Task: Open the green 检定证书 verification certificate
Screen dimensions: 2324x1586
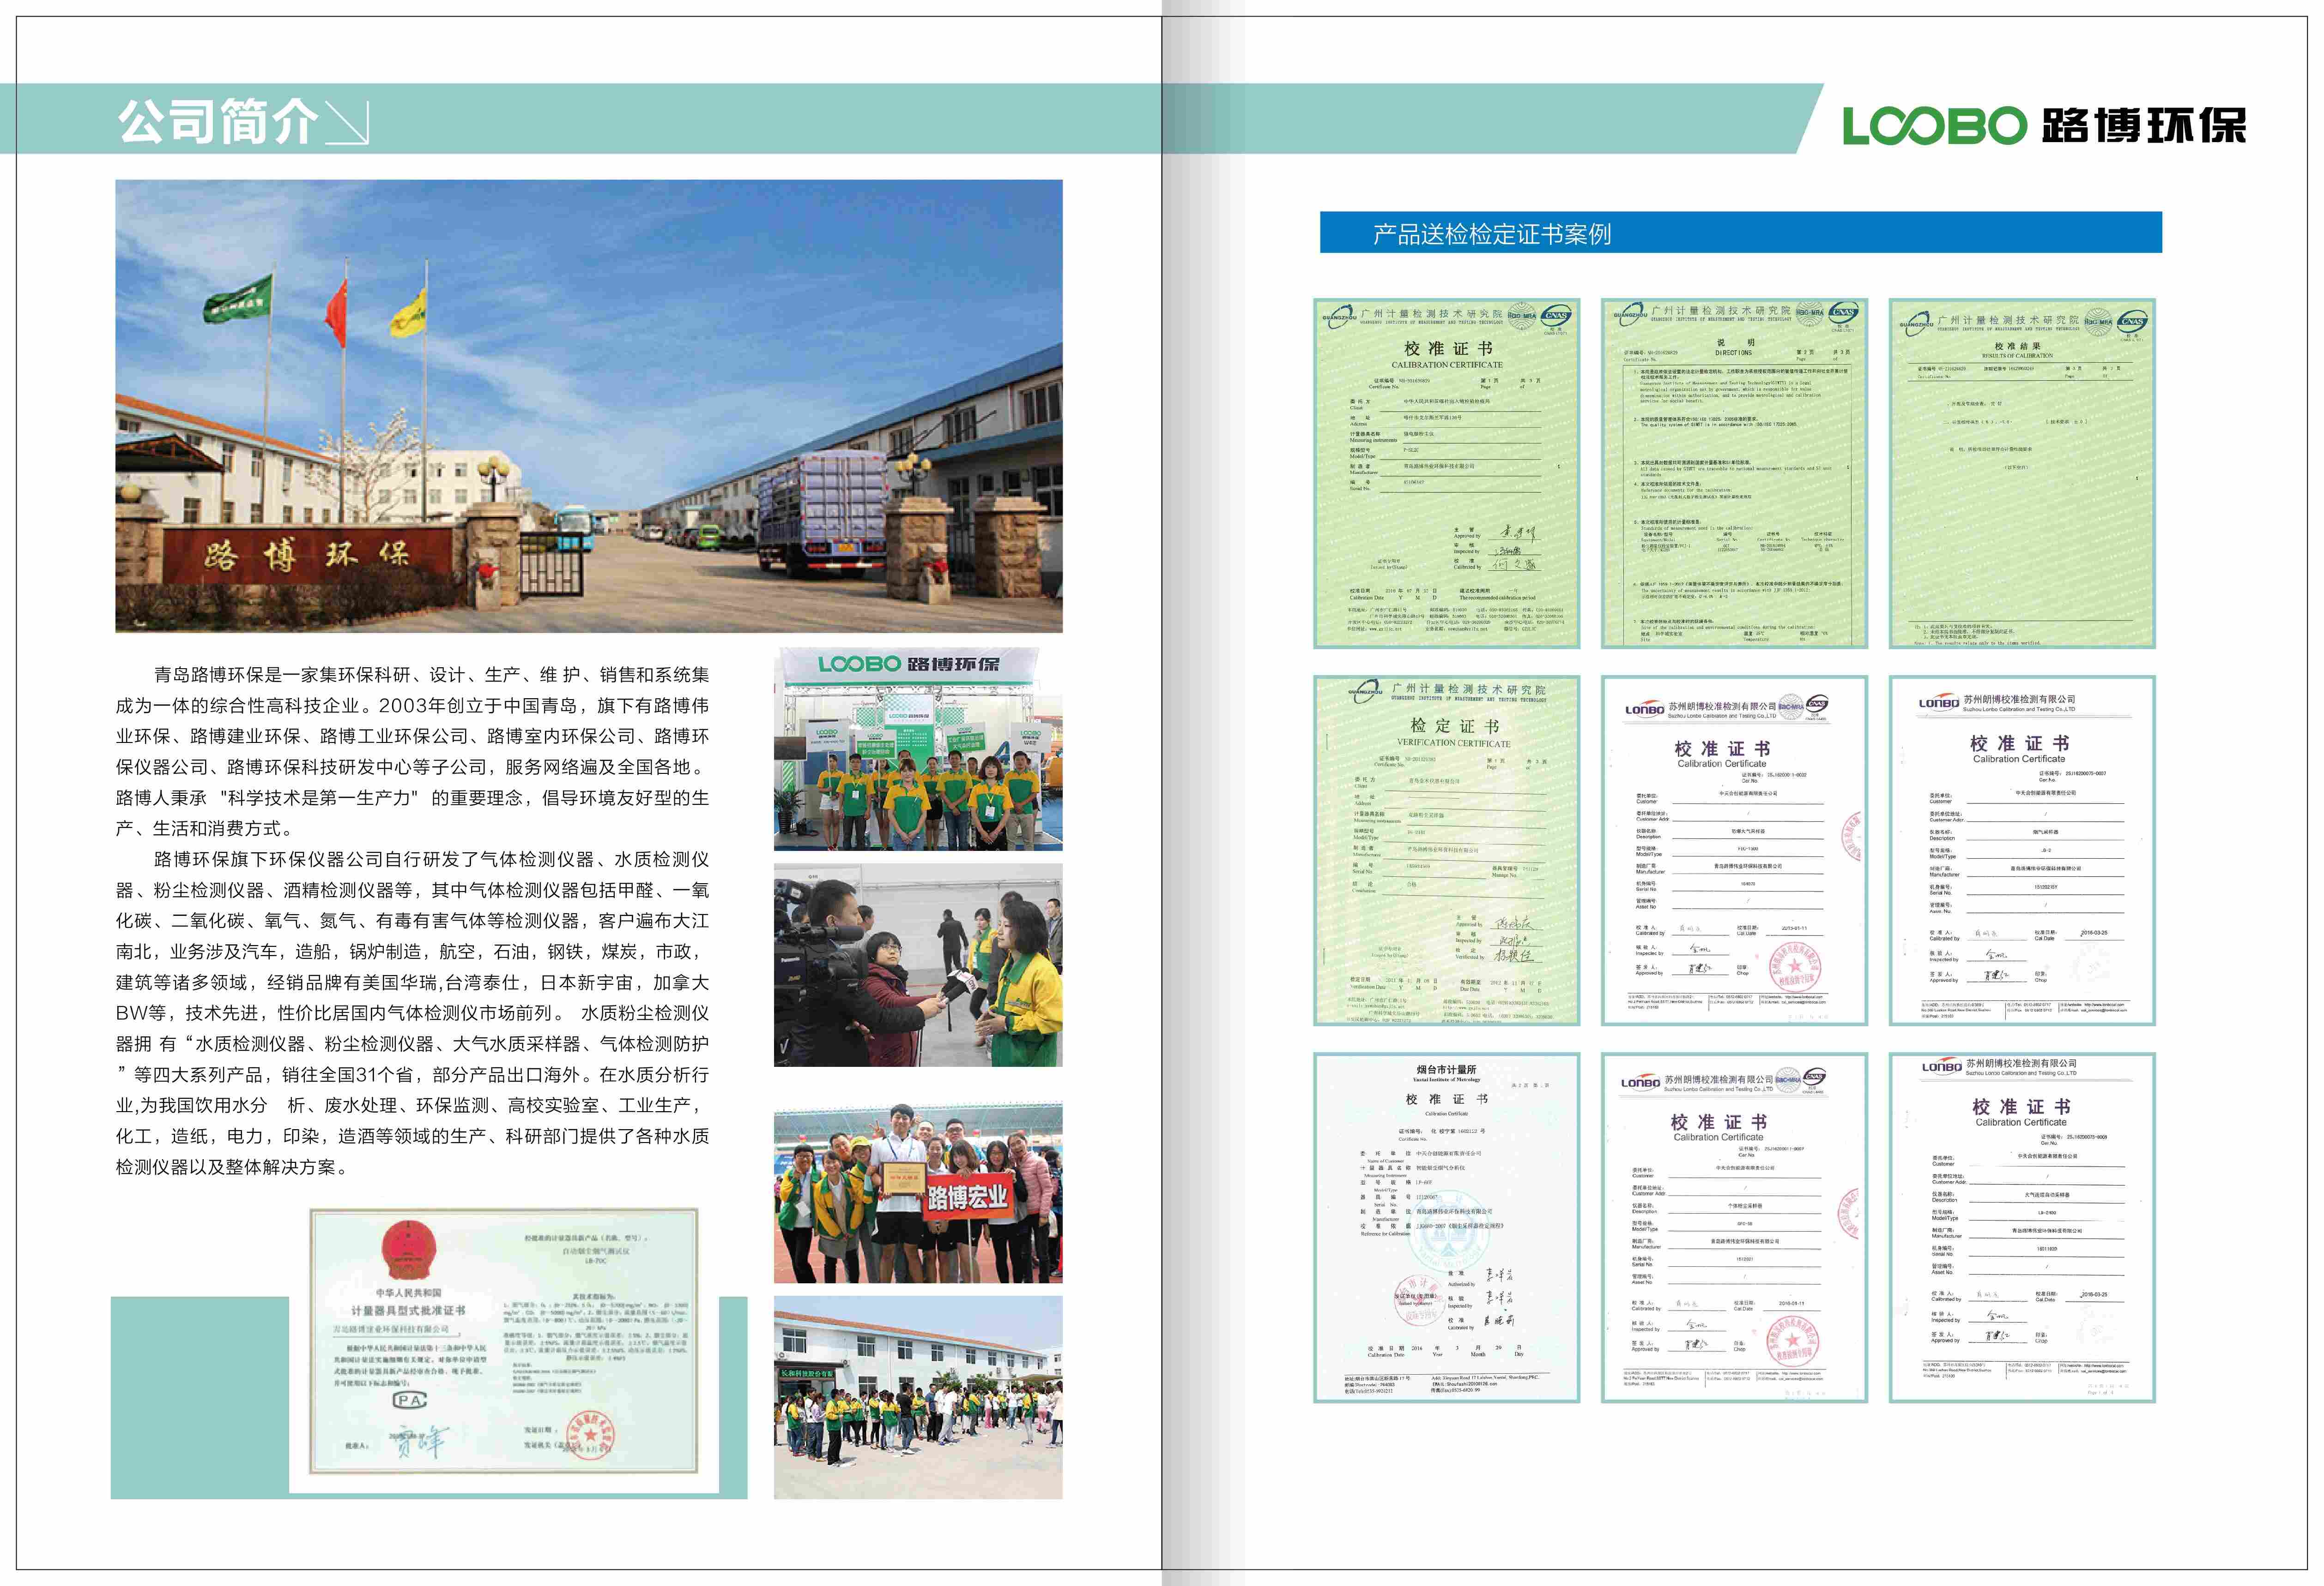Action: pos(1446,850)
